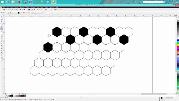Open the Options icon beside Snap to
Viewport: 179px width, 101px height.
pos(61,10)
